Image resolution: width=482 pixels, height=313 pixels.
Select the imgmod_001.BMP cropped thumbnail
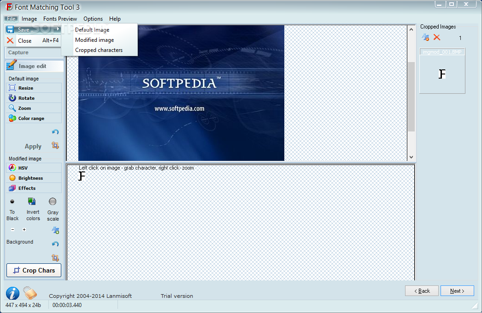click(x=442, y=71)
